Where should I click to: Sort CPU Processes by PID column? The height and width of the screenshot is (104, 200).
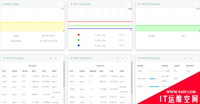coord(4,71)
